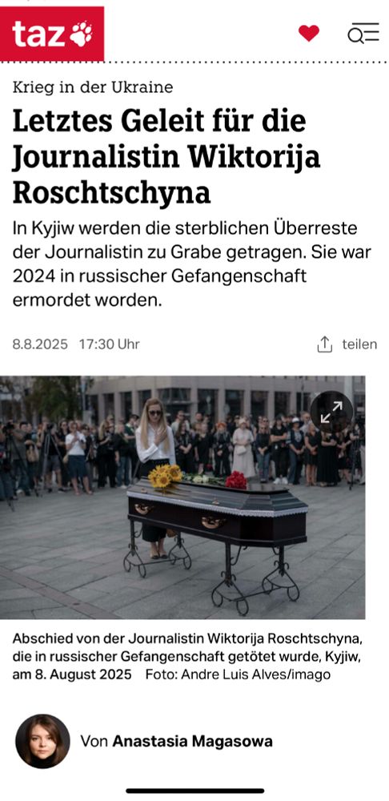
Task: Tap the share arrow icon
Action: (x=325, y=344)
